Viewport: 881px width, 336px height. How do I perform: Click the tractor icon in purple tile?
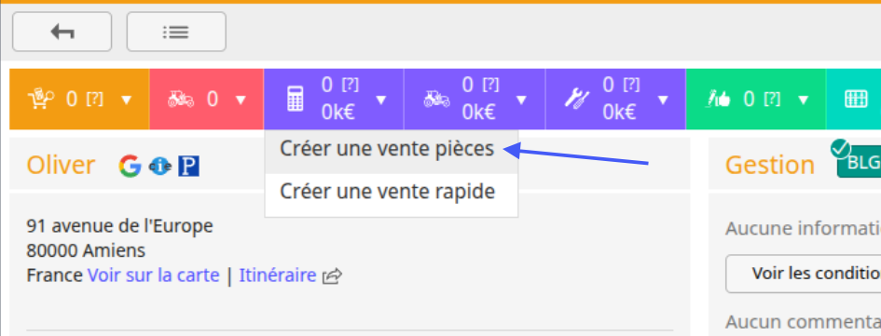(436, 100)
